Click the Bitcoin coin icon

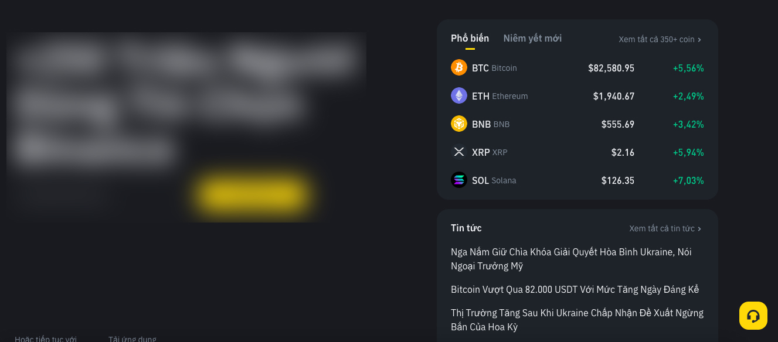458,68
